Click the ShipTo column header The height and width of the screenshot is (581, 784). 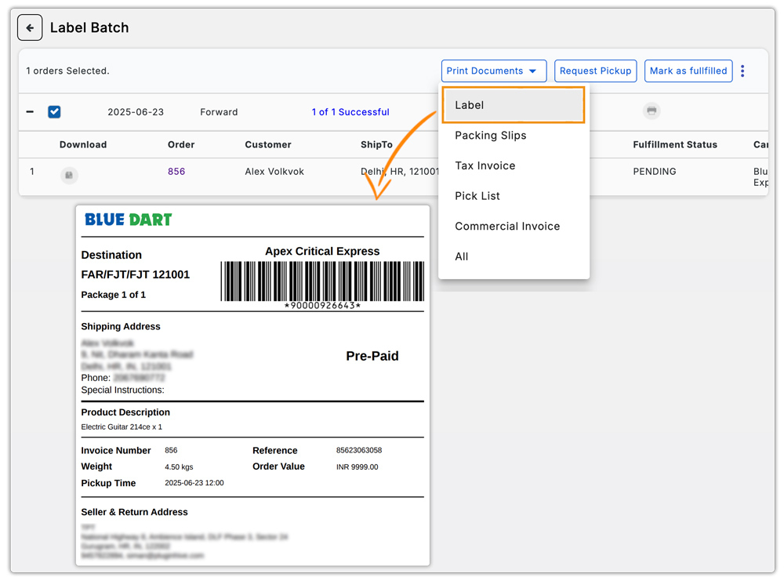pos(376,144)
